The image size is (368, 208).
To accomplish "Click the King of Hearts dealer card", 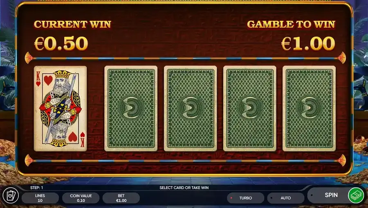I will tap(61, 109).
